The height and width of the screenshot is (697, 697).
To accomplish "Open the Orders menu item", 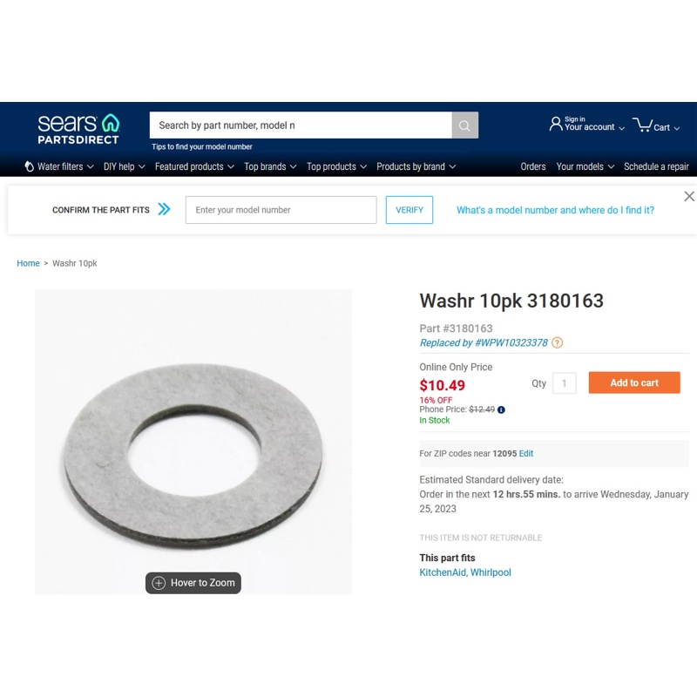I will 533,166.
